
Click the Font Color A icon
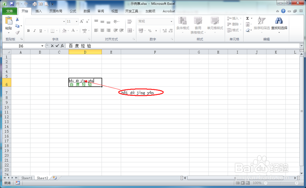(x=73, y=30)
